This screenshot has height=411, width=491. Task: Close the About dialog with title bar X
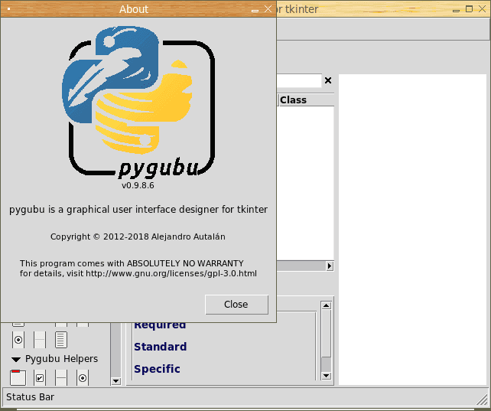tap(268, 8)
